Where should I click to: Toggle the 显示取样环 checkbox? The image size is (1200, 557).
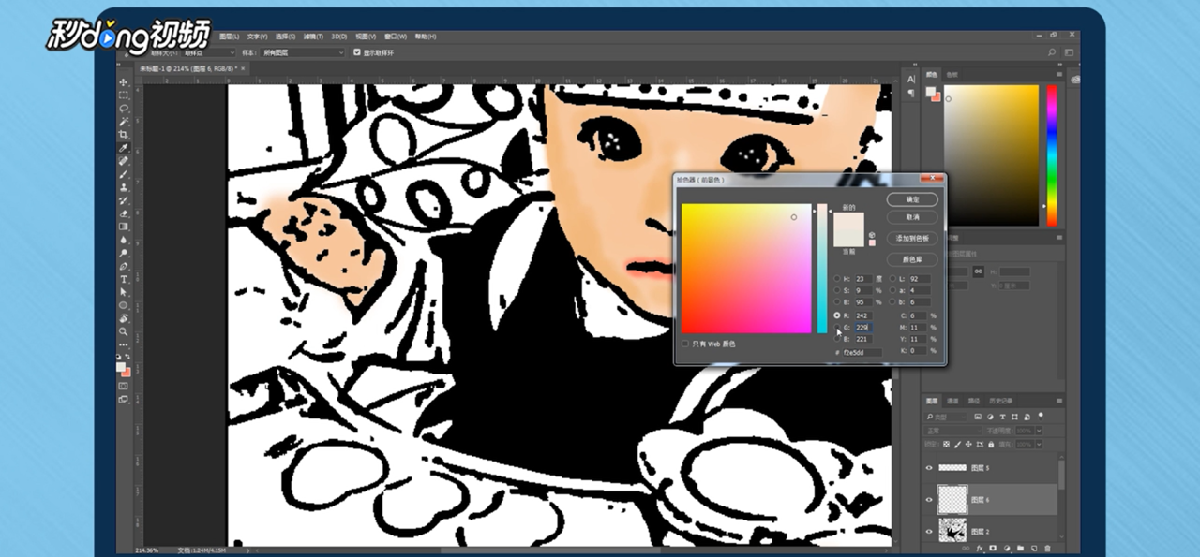(x=356, y=52)
